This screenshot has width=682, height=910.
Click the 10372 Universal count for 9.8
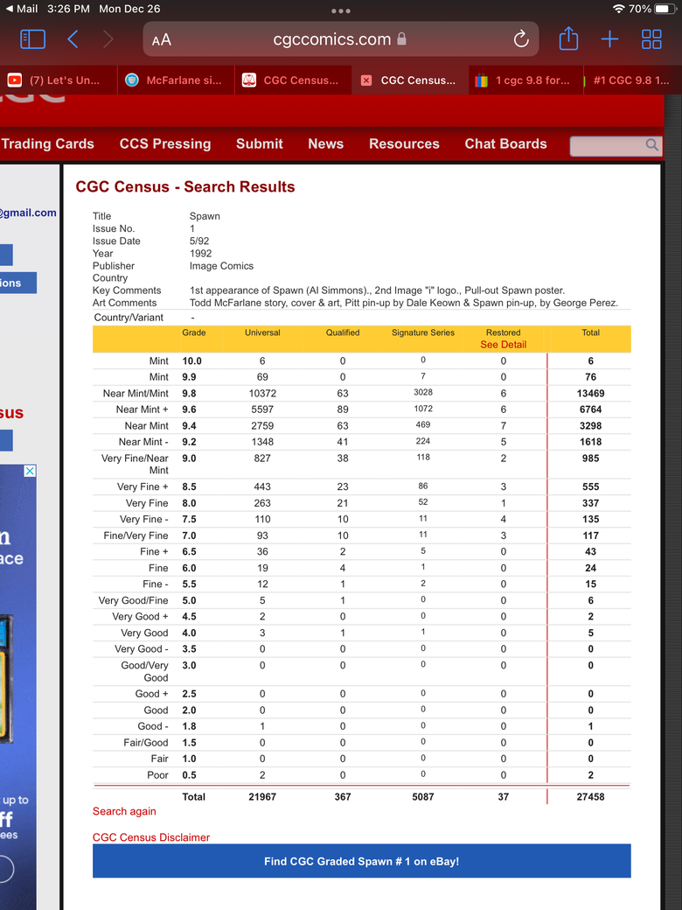point(262,394)
